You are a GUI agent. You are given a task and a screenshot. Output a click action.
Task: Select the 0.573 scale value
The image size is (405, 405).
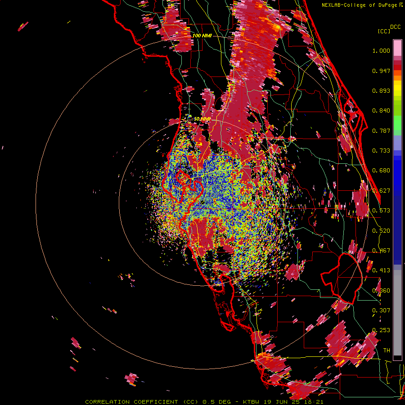tap(381, 211)
